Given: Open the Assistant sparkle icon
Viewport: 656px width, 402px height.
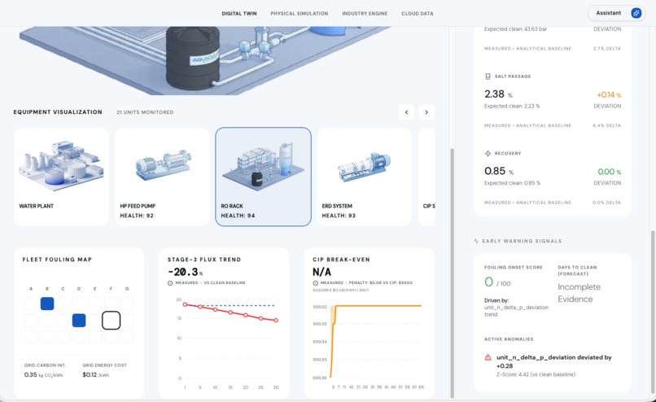Looking at the screenshot, I should [x=636, y=13].
